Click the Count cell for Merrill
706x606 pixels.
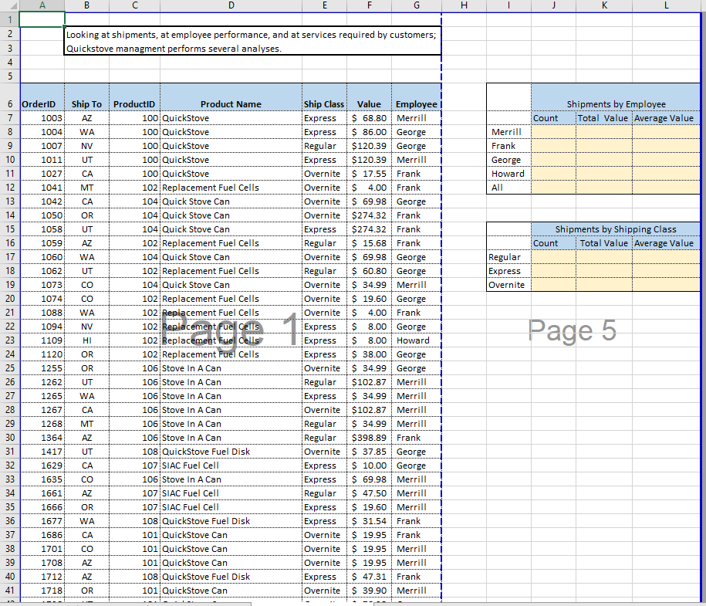tap(553, 132)
